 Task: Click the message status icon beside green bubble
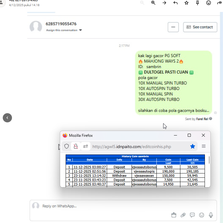point(215,113)
